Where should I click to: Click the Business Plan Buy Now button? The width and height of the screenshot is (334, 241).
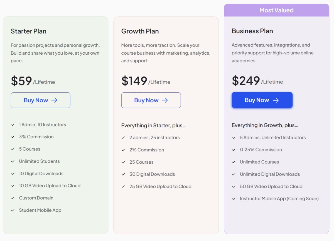click(262, 100)
